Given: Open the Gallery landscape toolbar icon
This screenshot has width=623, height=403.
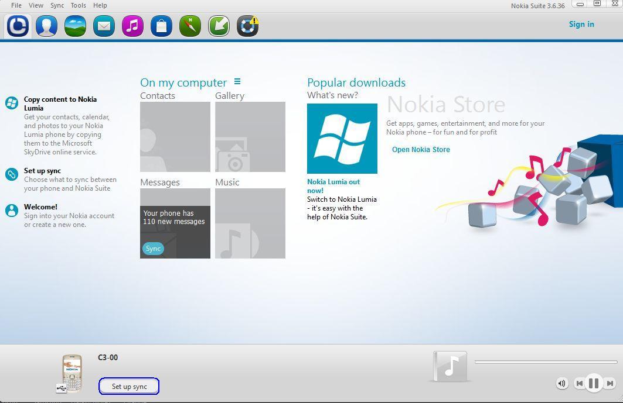Looking at the screenshot, I should pyautogui.click(x=75, y=26).
